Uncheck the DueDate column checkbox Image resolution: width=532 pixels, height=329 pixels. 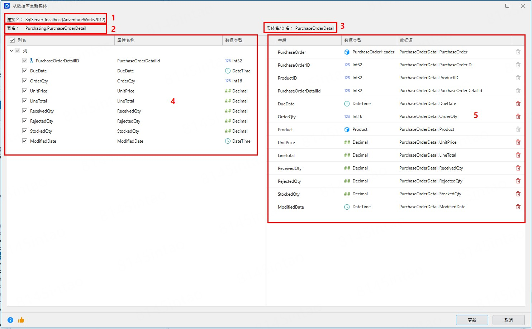(25, 71)
